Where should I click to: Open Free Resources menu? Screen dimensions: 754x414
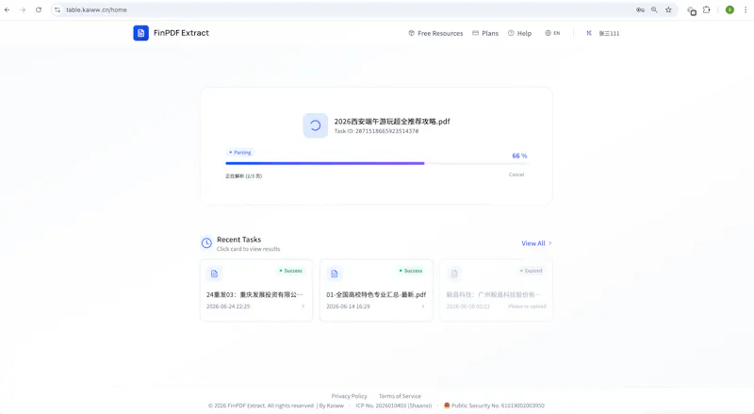[x=435, y=33]
